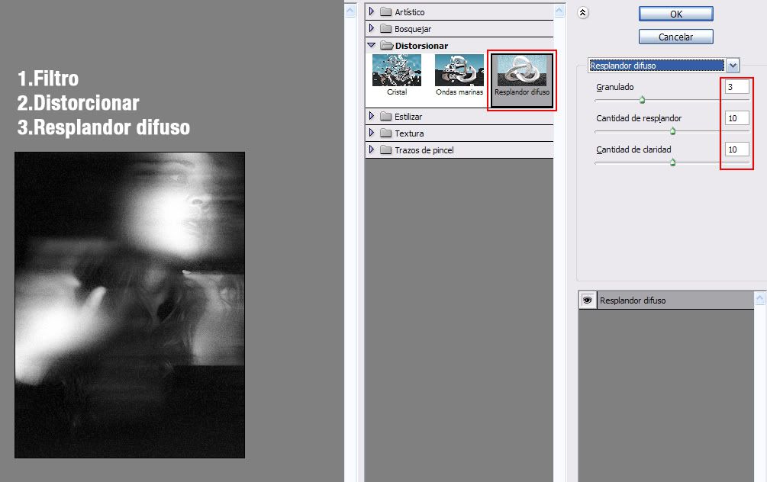This screenshot has width=767, height=482.
Task: Click the preview pane scroll up arrow
Action: [350, 11]
